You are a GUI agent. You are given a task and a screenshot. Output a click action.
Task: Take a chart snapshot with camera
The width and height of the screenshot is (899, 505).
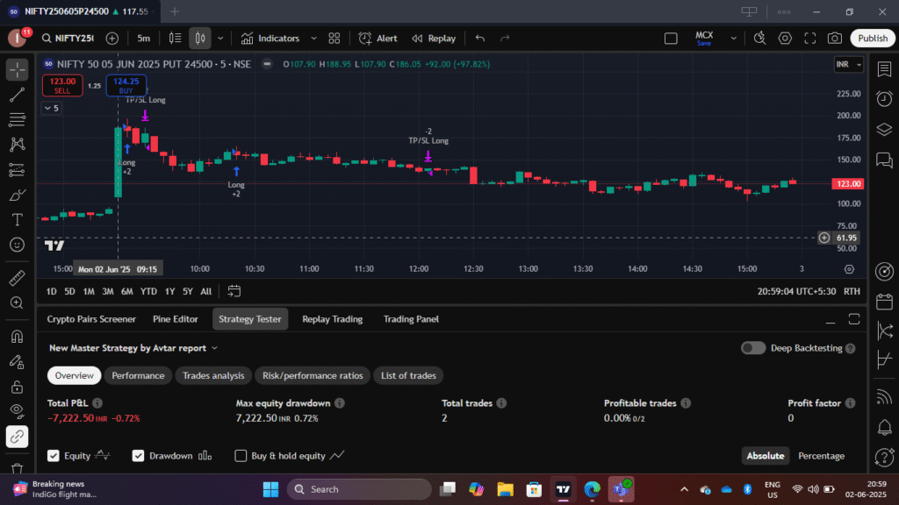click(835, 39)
